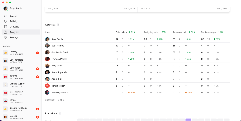Click the bell Activity icon

(5, 21)
